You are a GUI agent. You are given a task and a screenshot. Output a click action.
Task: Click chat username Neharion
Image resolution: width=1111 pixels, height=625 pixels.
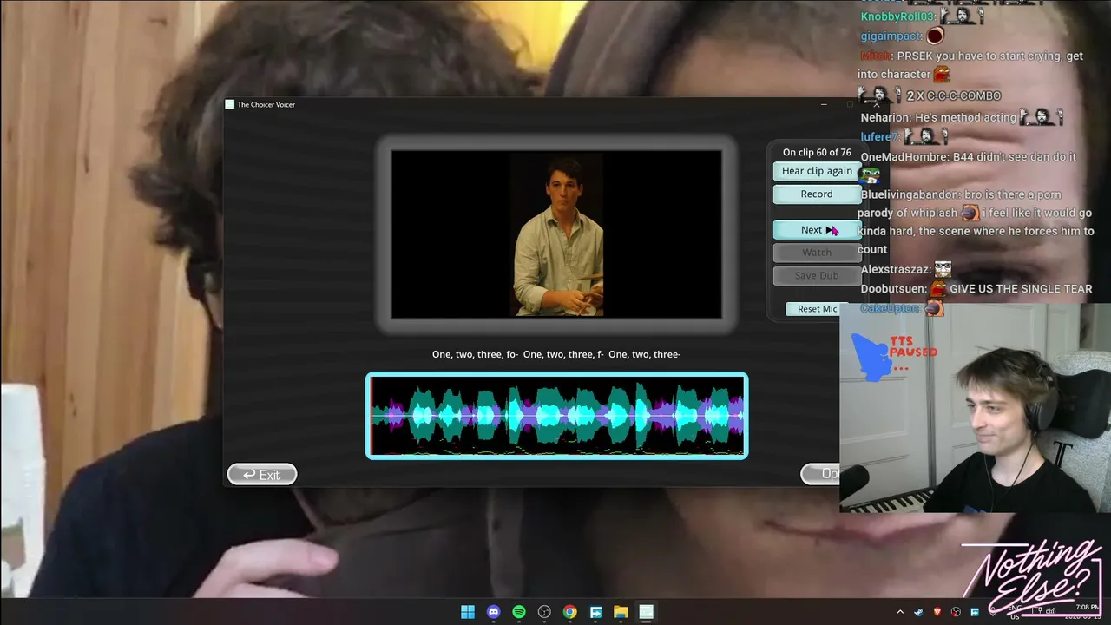coord(886,117)
